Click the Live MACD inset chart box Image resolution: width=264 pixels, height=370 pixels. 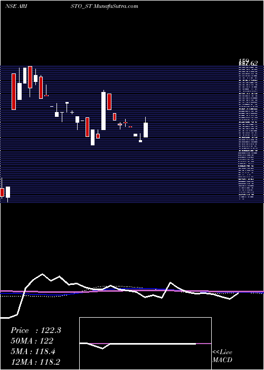[x=145, y=344]
